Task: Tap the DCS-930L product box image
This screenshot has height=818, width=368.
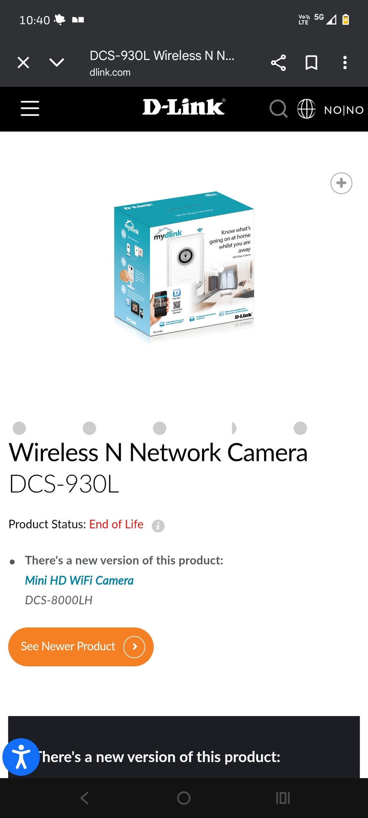Action: 184,268
